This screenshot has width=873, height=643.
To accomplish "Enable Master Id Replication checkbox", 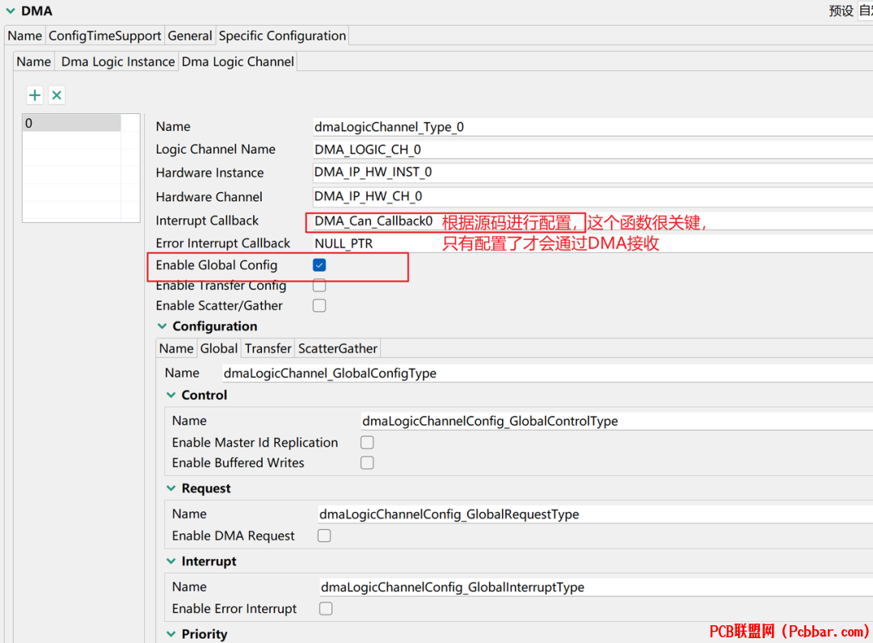I will click(x=368, y=442).
